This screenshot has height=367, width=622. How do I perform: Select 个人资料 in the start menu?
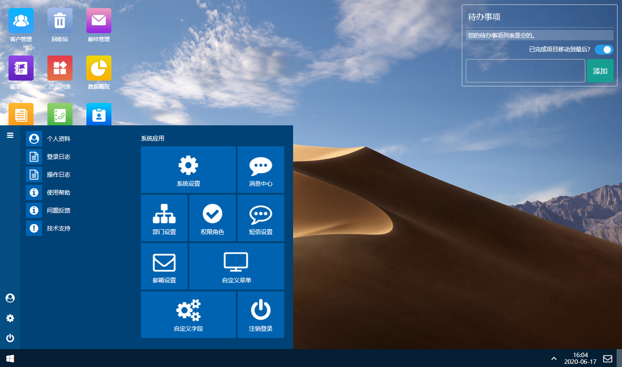point(59,139)
